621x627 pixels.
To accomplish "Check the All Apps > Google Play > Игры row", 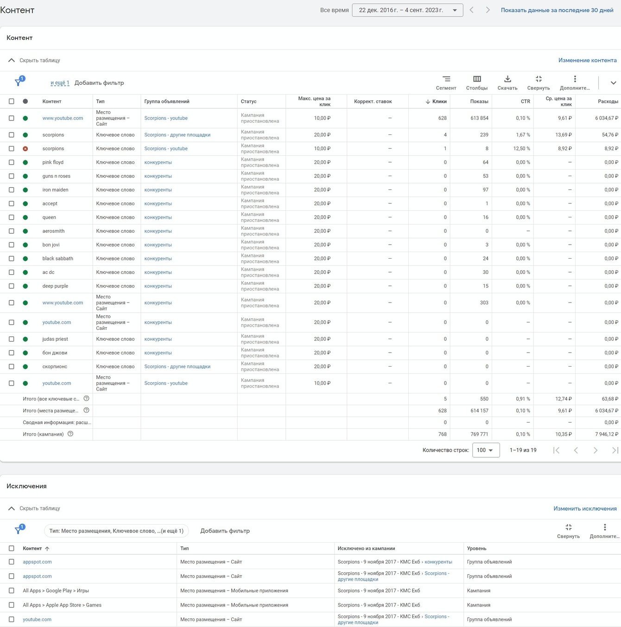I will 12,591.
